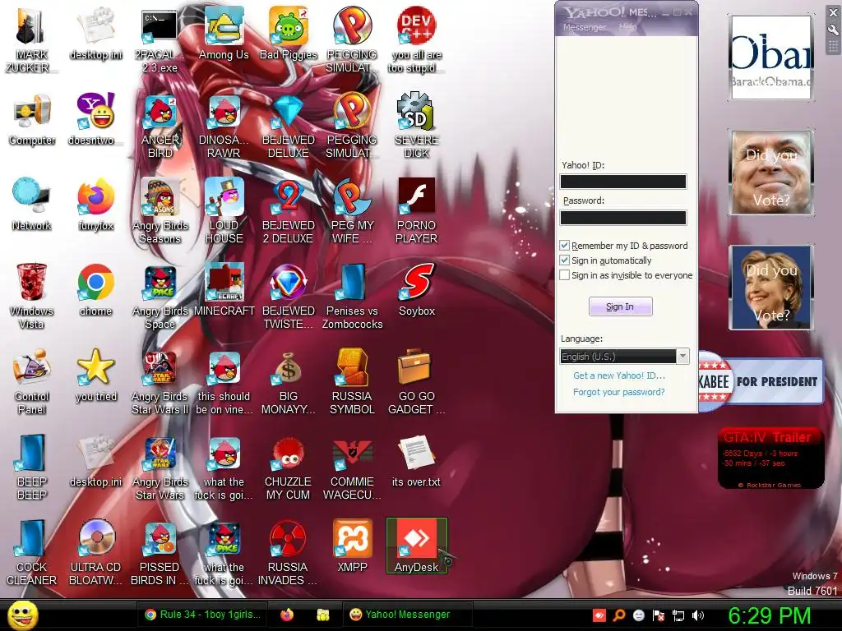Open the Messenger menu
Viewport: 842px width, 631px height.
tap(585, 27)
